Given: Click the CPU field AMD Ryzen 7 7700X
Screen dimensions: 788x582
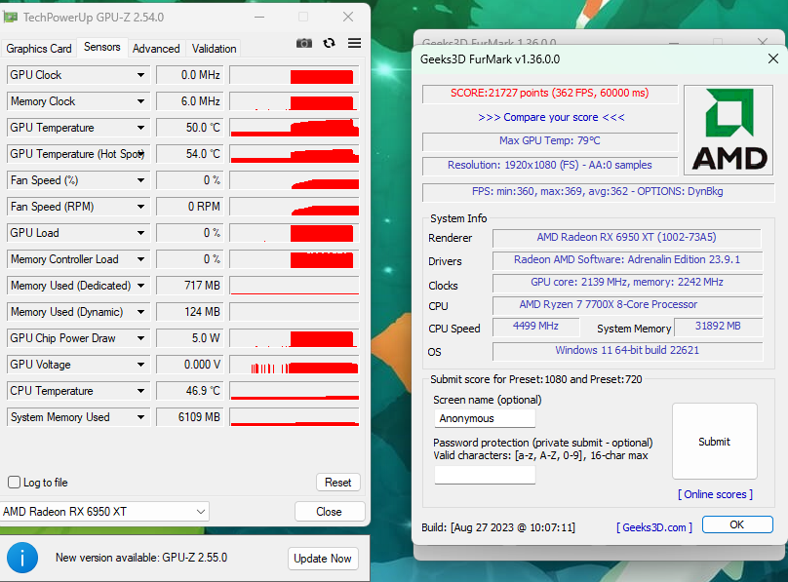Looking at the screenshot, I should coord(627,305).
